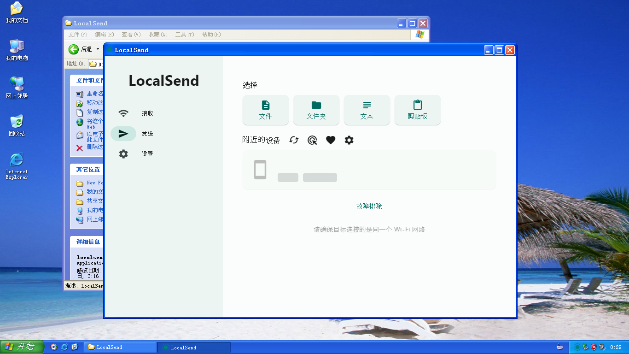Open favorites with the heart icon
Image resolution: width=629 pixels, height=354 pixels.
331,140
